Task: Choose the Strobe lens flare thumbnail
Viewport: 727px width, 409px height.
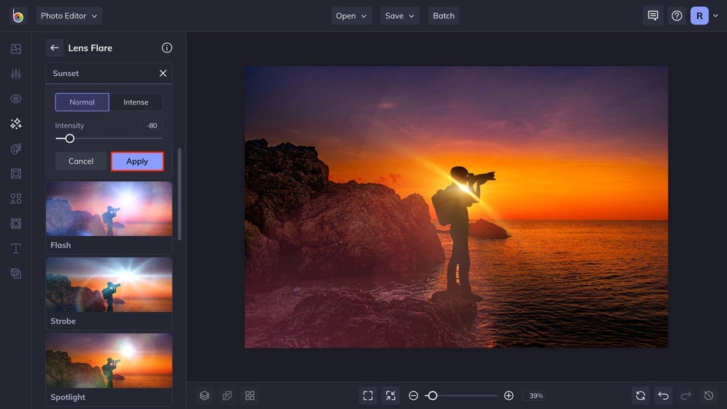Action: point(109,284)
